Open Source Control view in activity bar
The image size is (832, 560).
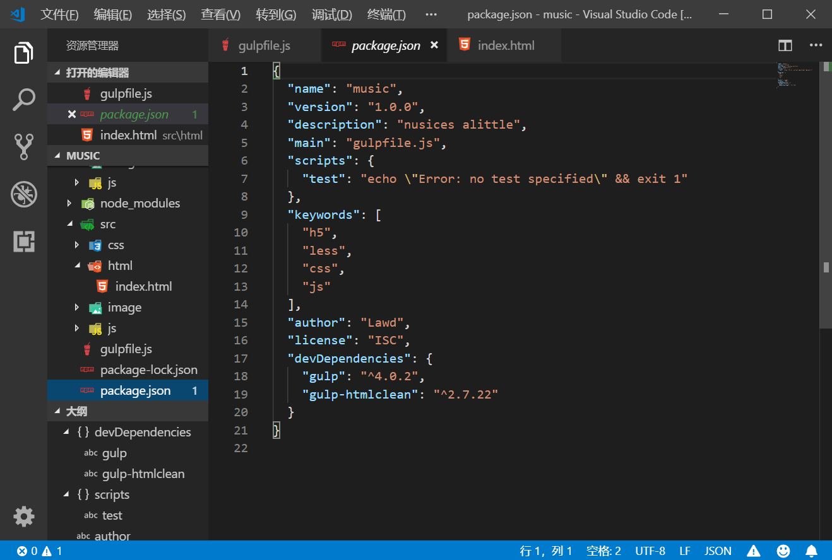tap(24, 147)
